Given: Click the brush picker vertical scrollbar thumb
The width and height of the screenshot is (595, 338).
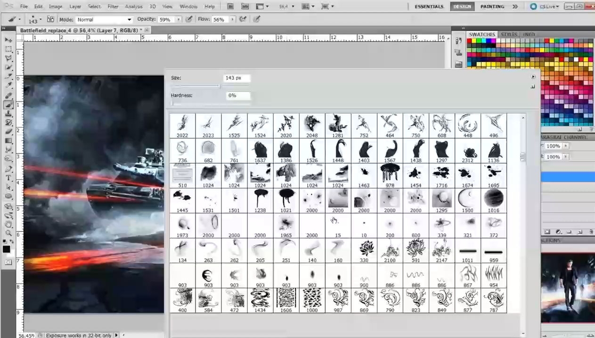Looking at the screenshot, I should click(x=522, y=157).
